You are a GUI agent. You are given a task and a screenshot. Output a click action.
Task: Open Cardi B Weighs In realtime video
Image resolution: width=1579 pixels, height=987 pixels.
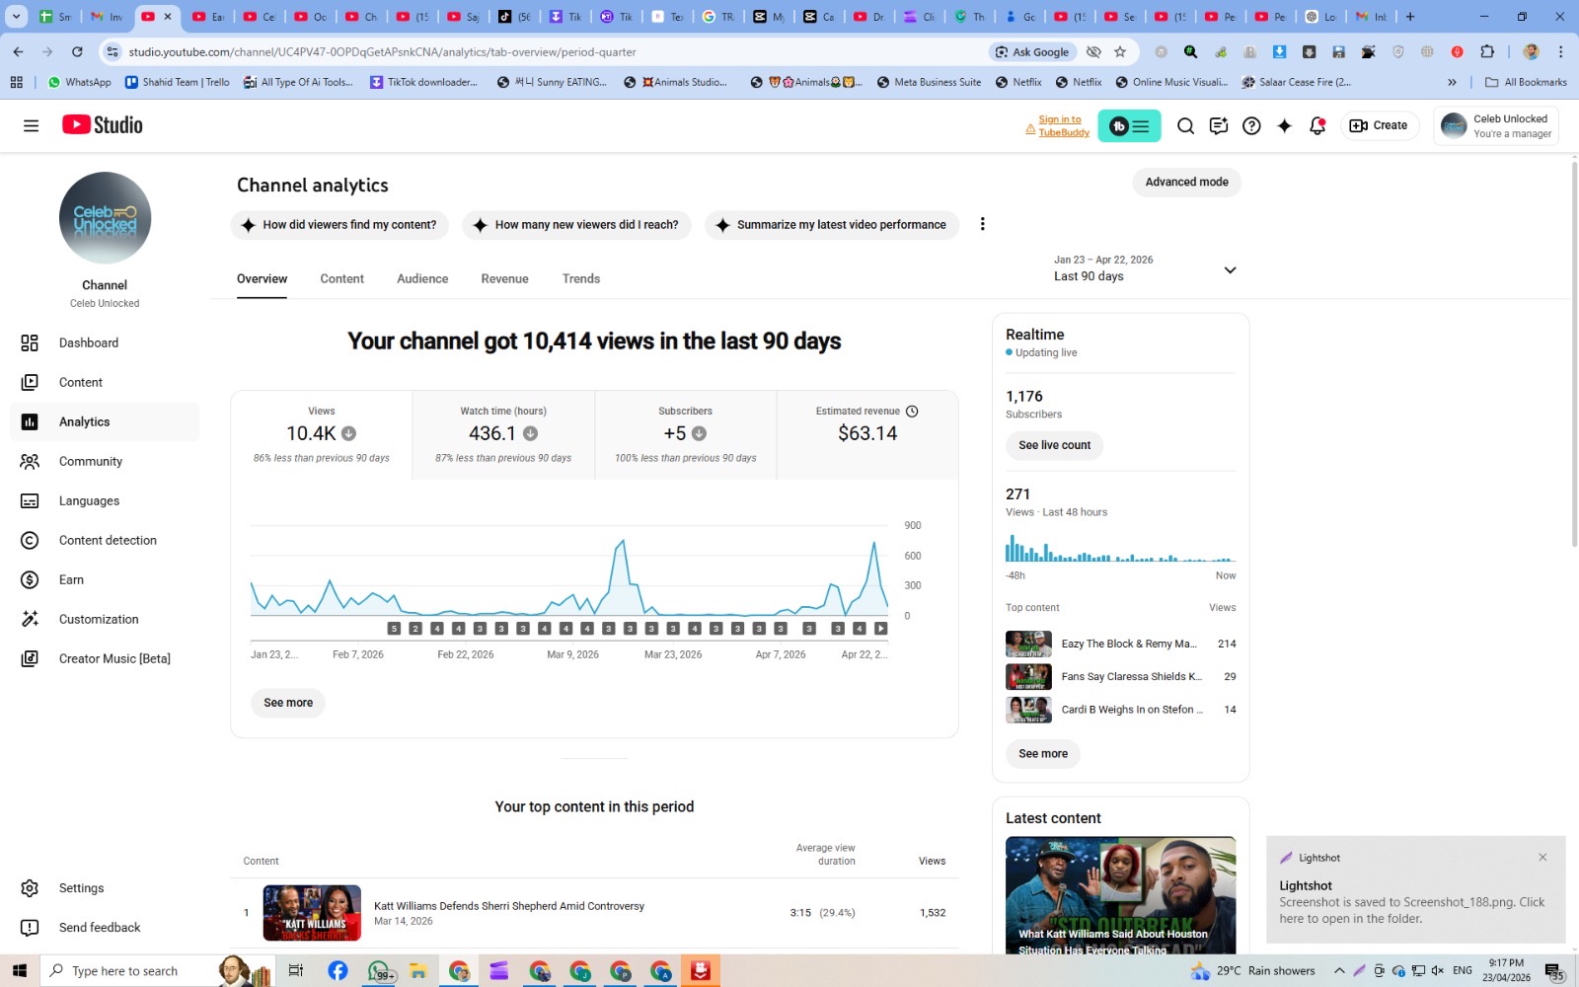(x=1120, y=710)
